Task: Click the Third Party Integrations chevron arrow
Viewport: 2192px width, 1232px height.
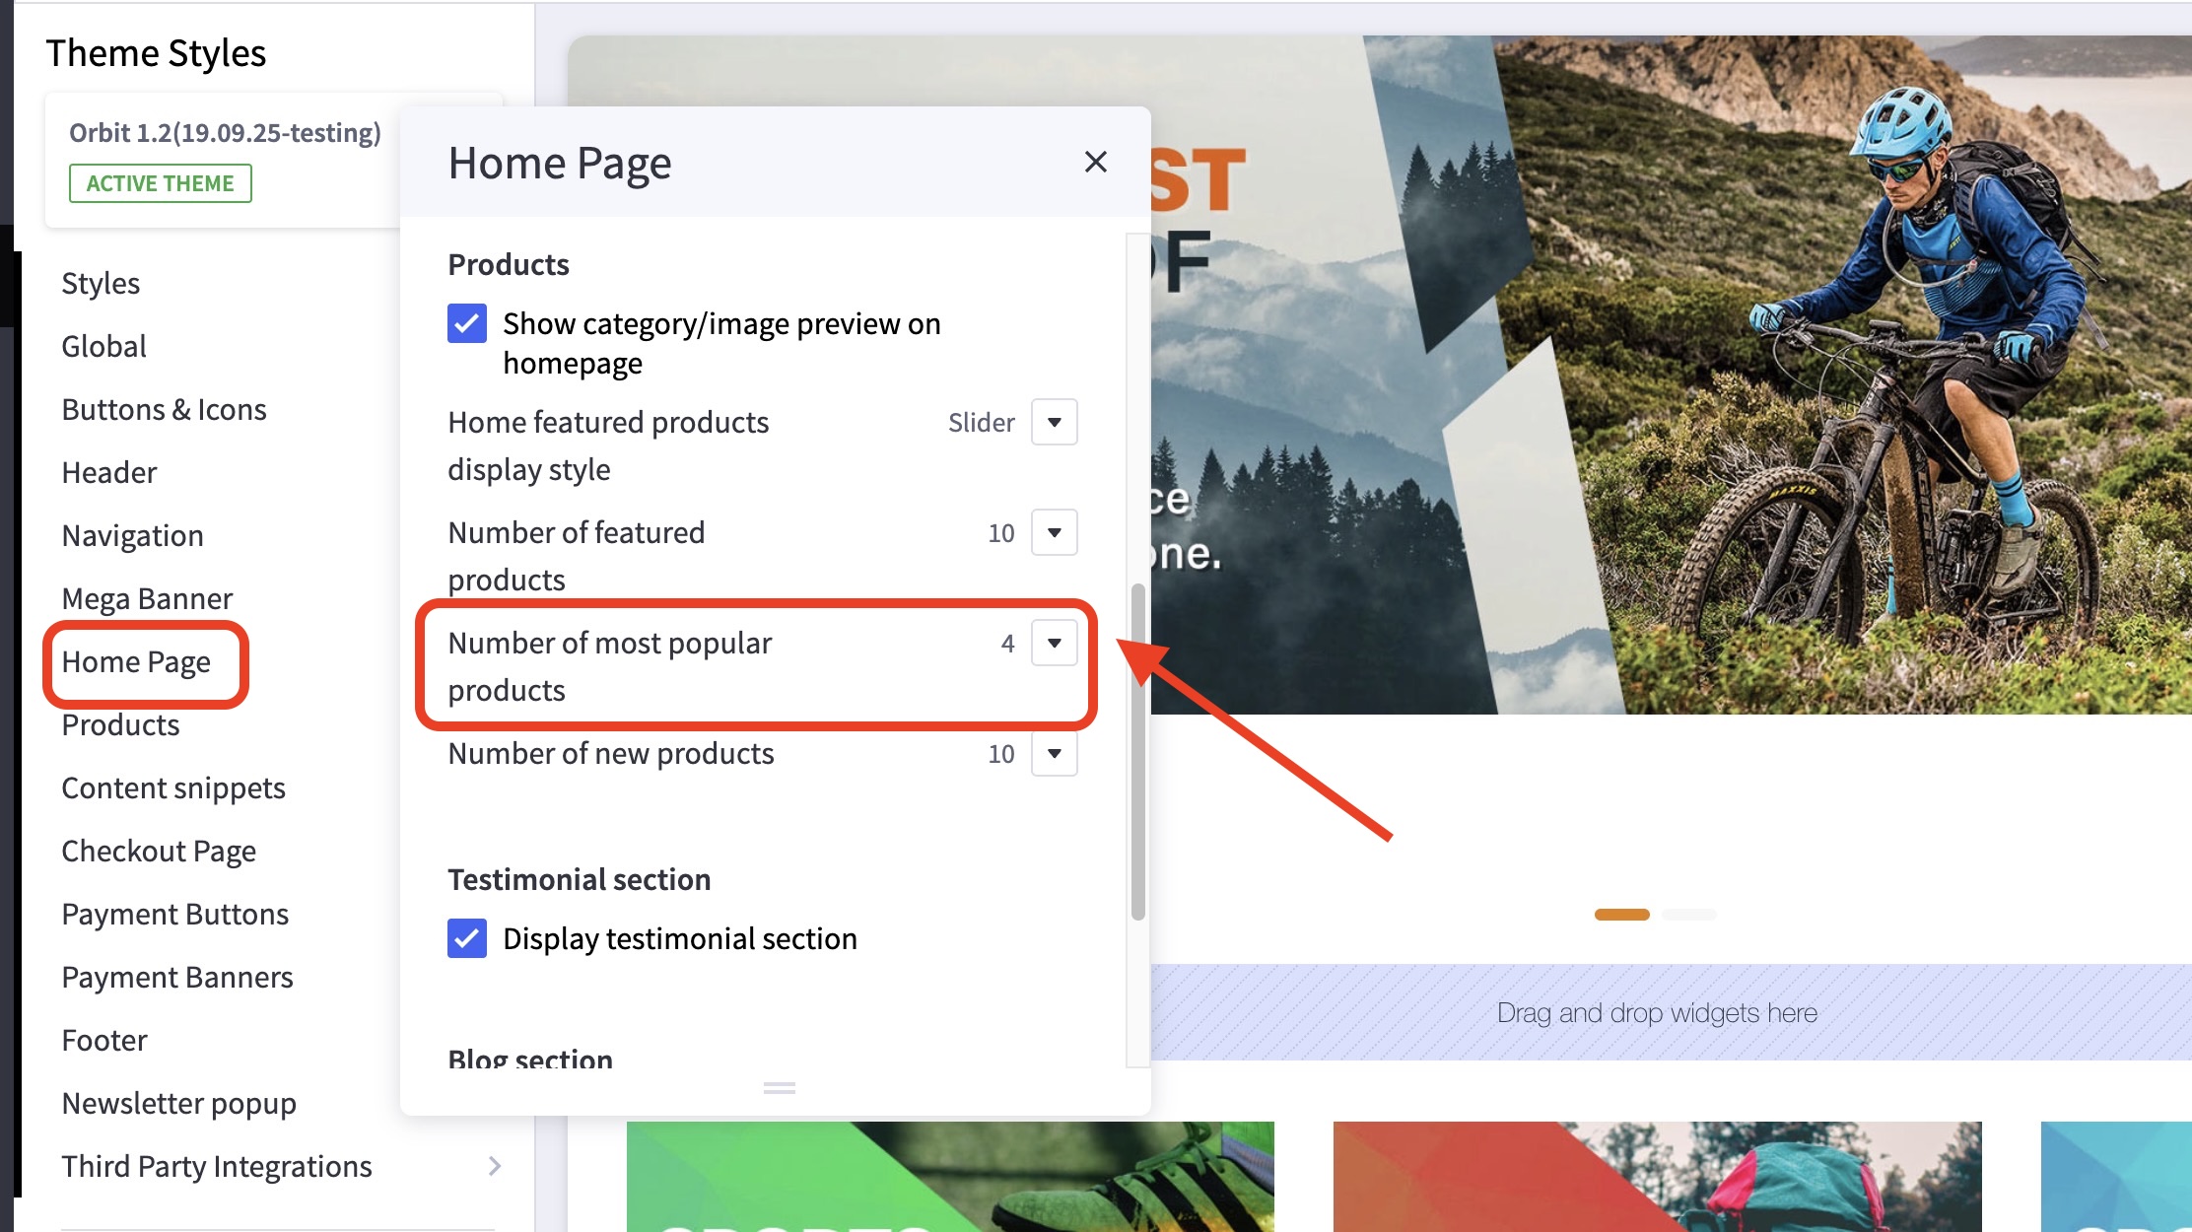Action: (495, 1166)
